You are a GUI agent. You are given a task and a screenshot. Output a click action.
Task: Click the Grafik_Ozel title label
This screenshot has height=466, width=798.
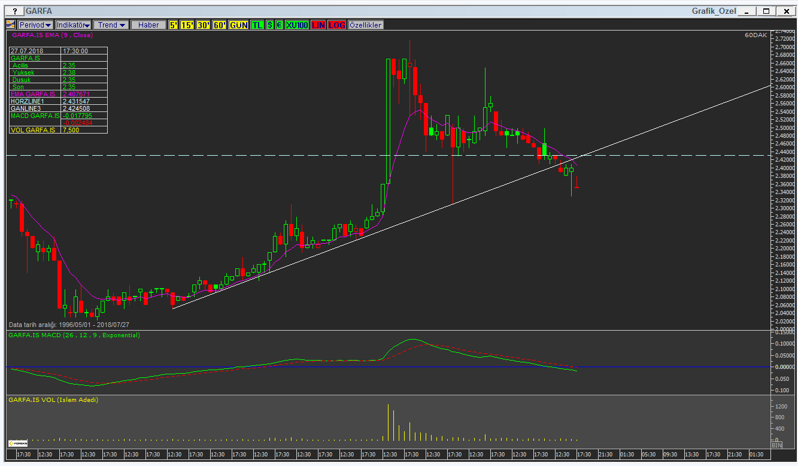(713, 11)
